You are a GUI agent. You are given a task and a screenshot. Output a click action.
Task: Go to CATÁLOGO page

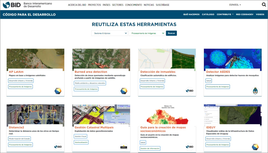click(x=208, y=14)
